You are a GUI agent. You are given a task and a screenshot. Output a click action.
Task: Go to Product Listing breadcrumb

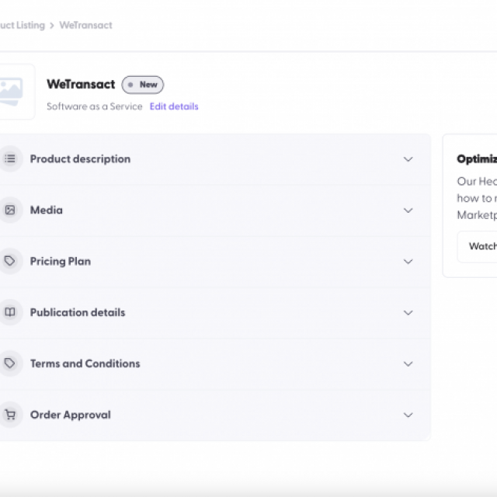click(x=23, y=25)
